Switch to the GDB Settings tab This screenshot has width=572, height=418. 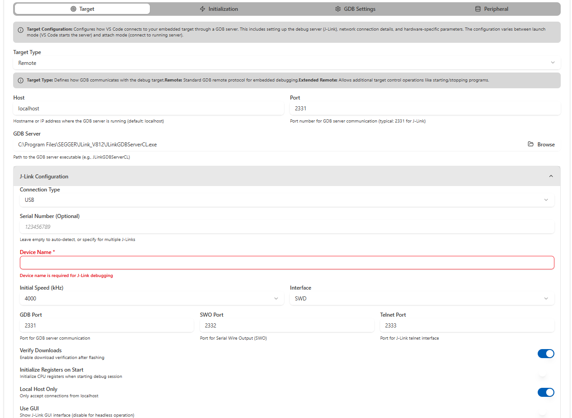click(355, 9)
